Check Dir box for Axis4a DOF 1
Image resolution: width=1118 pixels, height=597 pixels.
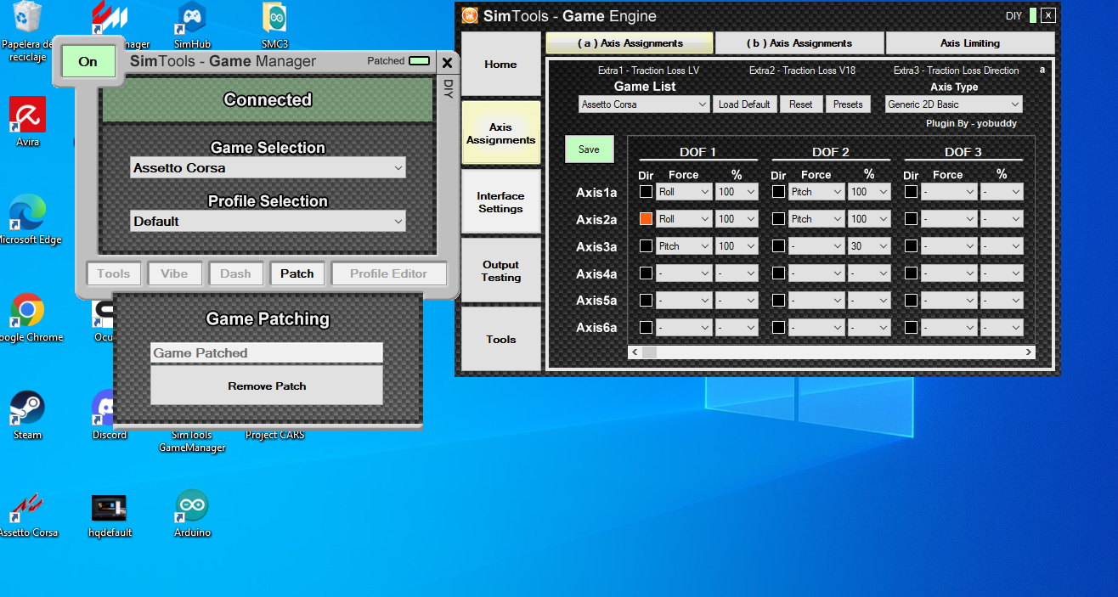(646, 273)
